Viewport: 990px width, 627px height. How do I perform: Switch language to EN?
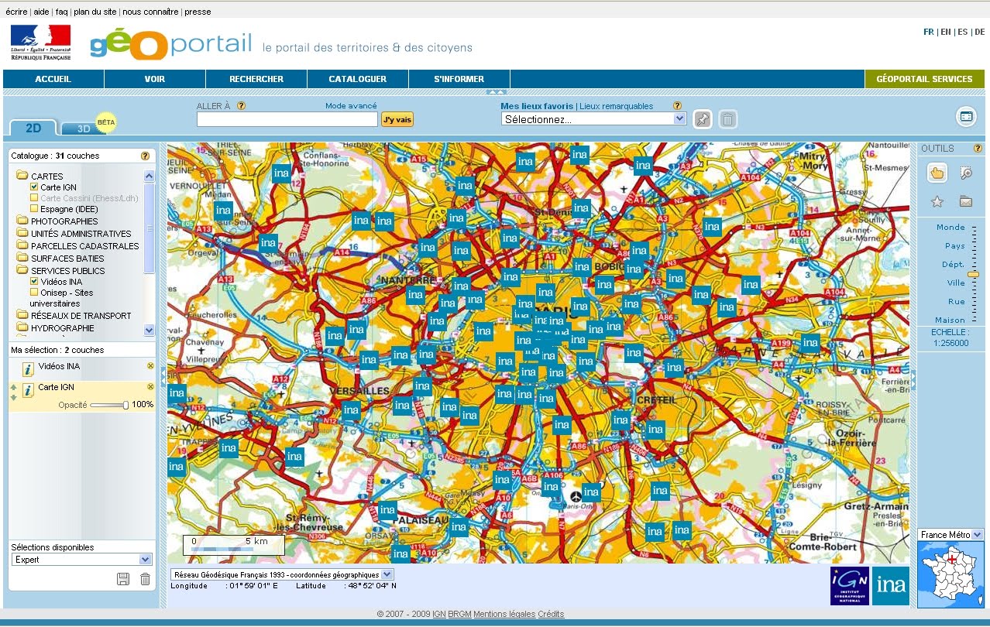pos(946,33)
